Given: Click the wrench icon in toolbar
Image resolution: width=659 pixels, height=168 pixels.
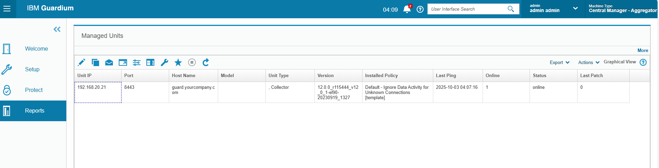Looking at the screenshot, I should click(x=164, y=62).
